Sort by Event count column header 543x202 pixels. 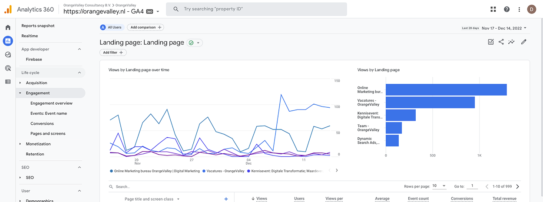pyautogui.click(x=418, y=199)
